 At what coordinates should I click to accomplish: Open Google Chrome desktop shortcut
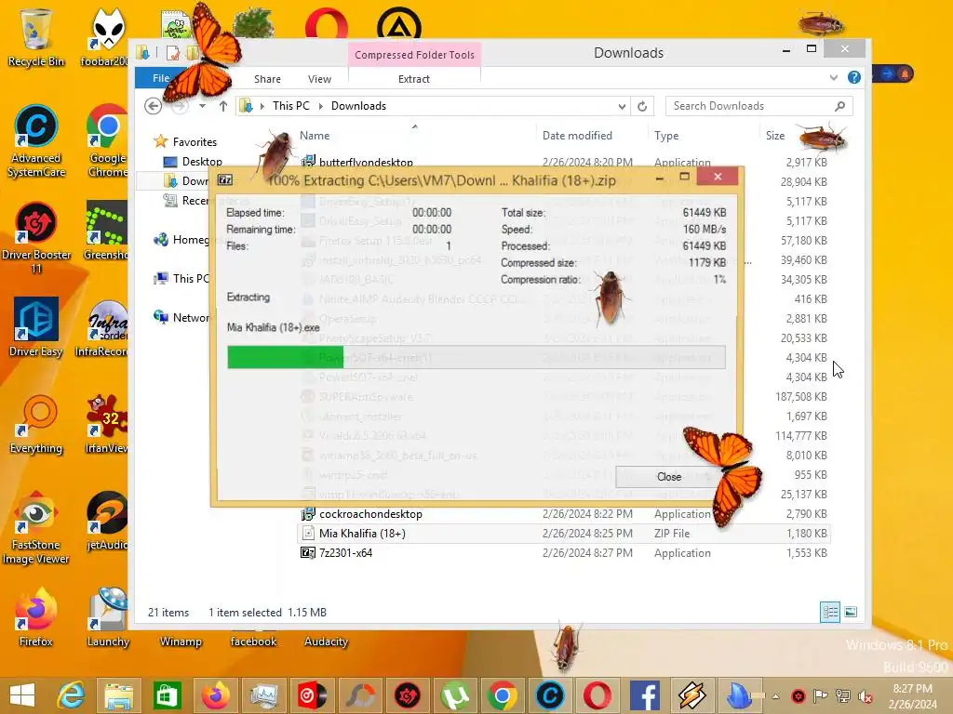click(108, 141)
